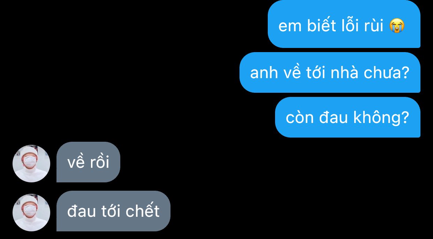
Task: Click the question mark after "chưa"
Action: click(405, 73)
